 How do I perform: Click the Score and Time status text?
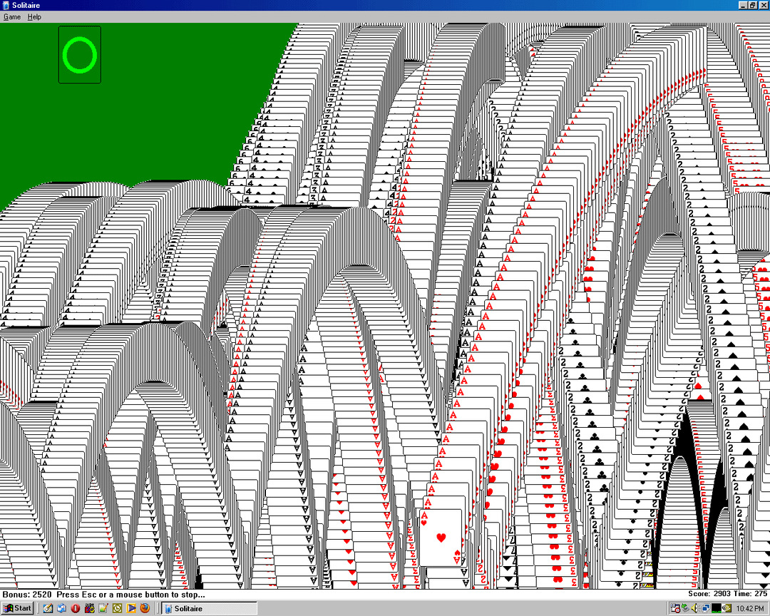pos(727,594)
